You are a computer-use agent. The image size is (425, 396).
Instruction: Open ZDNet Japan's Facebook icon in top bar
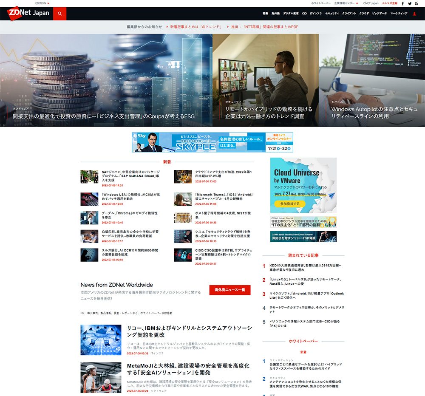[x=402, y=3]
